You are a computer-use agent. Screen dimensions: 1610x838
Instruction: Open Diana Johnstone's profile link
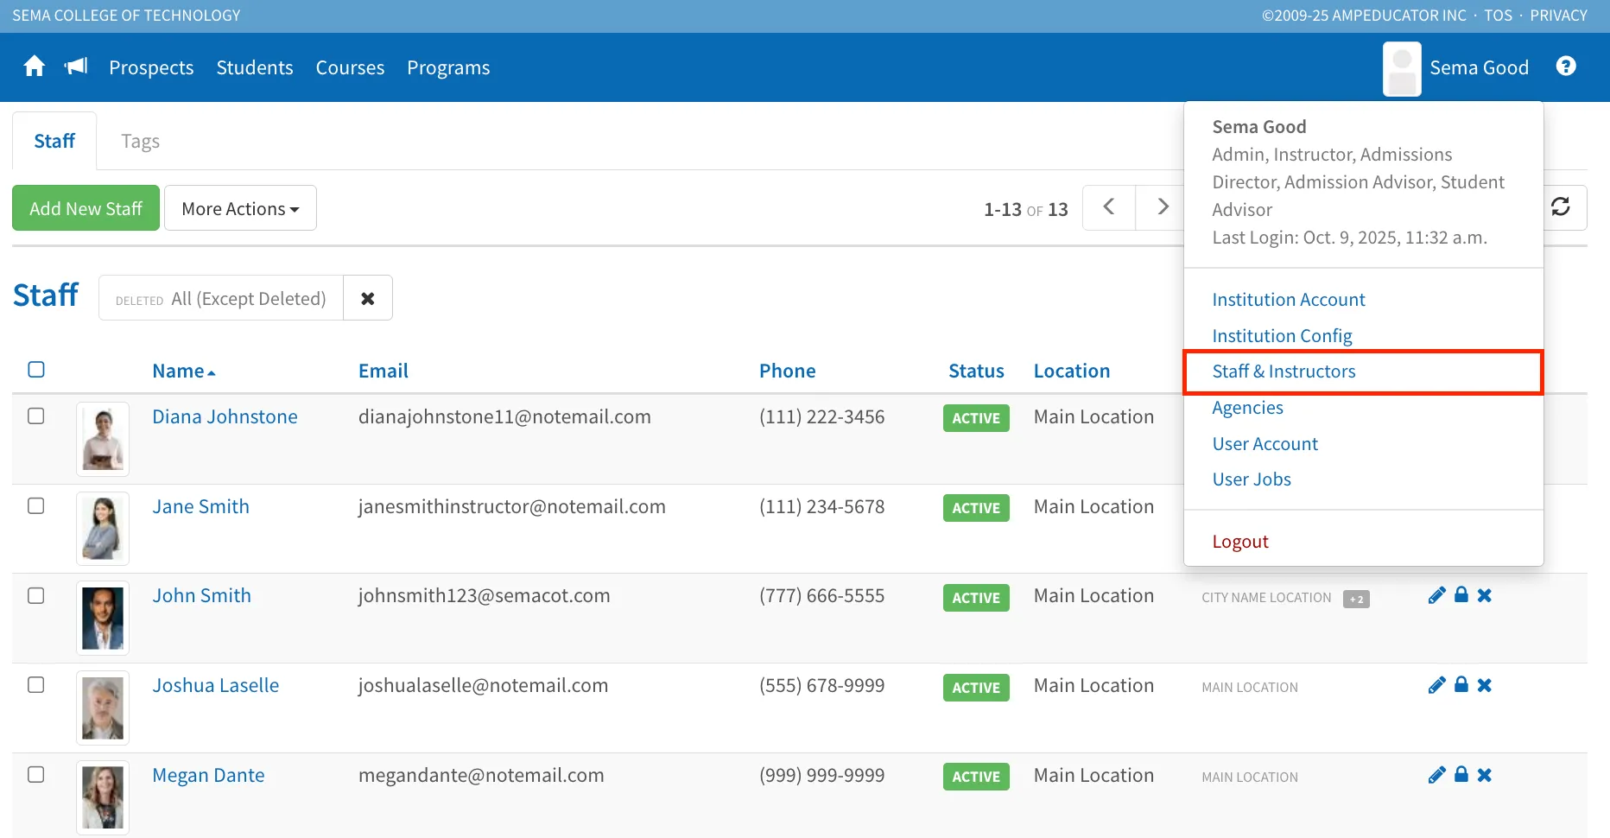pyautogui.click(x=225, y=416)
